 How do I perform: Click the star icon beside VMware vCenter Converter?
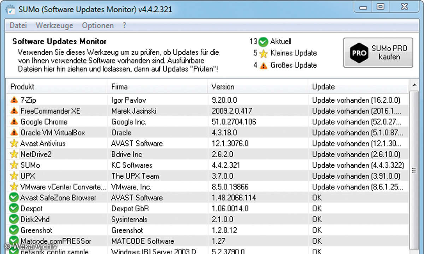coord(14,187)
